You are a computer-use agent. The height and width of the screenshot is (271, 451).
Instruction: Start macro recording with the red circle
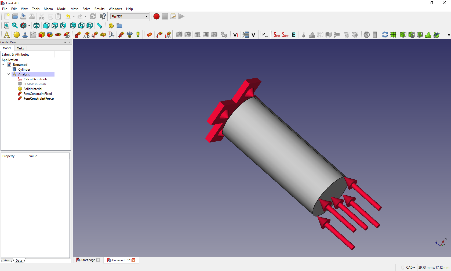coord(157,16)
